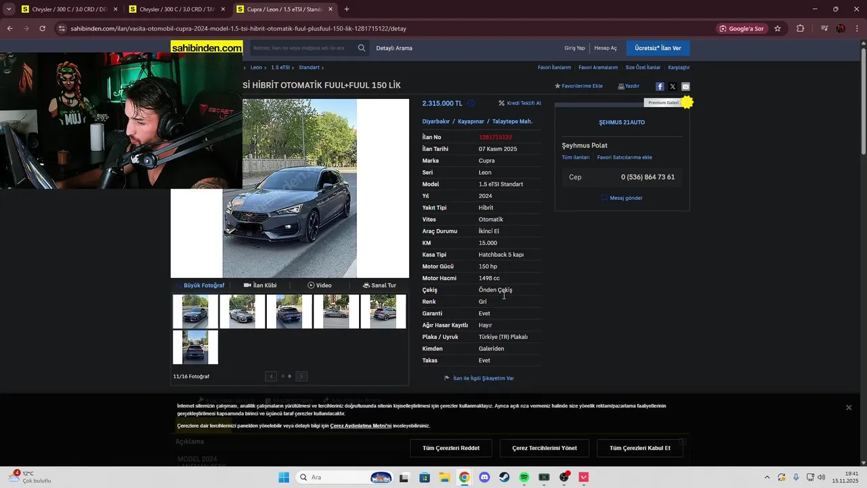The image size is (867, 488).
Task: Open File Explorer from the taskbar
Action: (444, 477)
